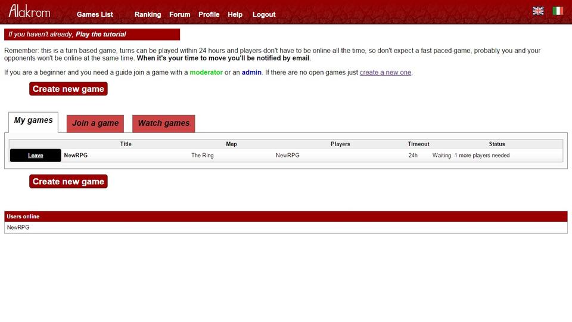Open the Games List menu item
This screenshot has width=572, height=322.
(x=95, y=14)
